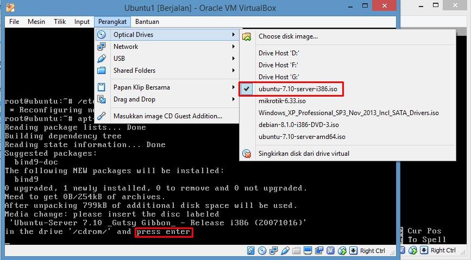Click optical disc indicator in status bar
The width and height of the screenshot is (471, 260).
pos(262,250)
